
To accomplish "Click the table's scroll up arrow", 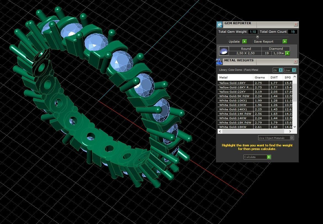I will (295, 77).
